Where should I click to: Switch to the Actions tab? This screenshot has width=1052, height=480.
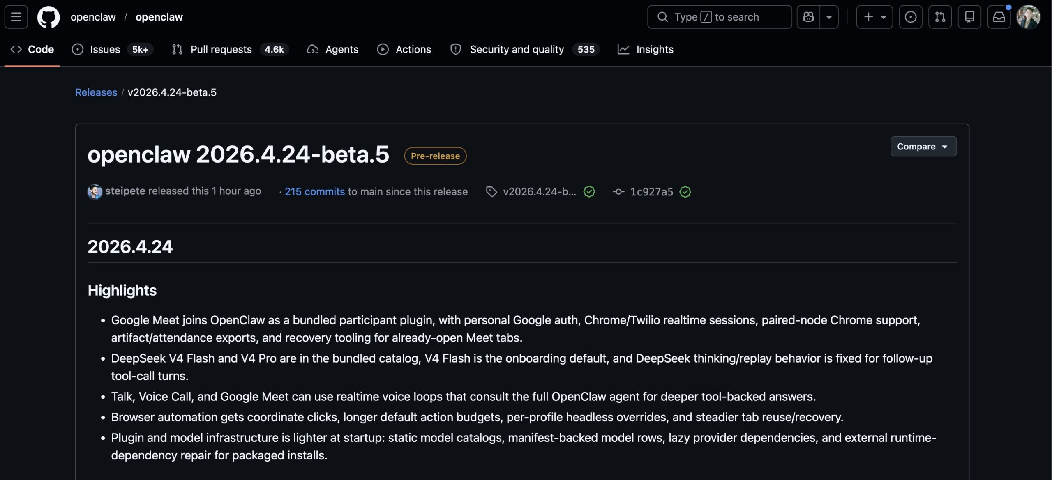point(404,49)
